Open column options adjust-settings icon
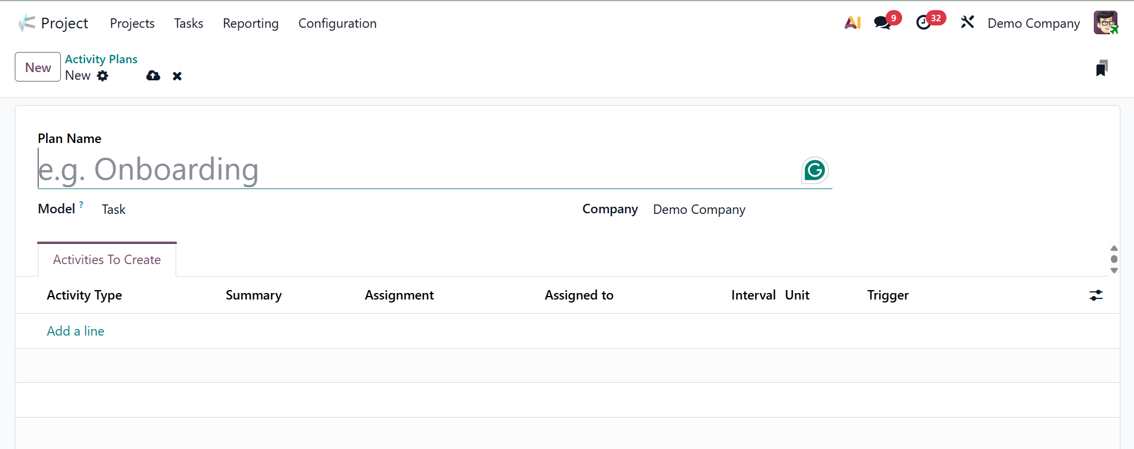The height and width of the screenshot is (449, 1134). [1096, 295]
